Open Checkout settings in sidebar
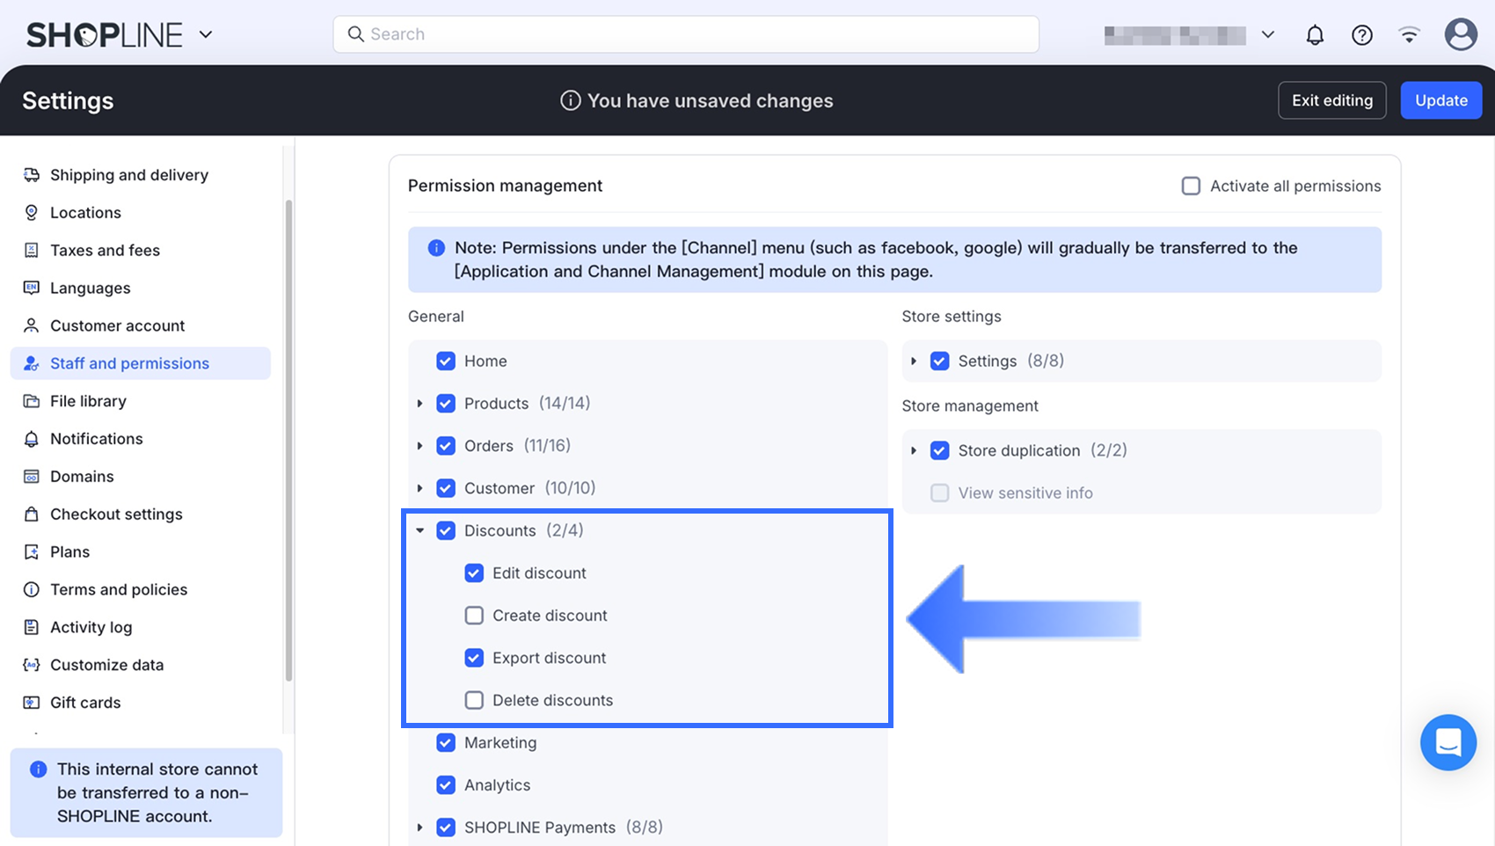1495x846 pixels. point(116,514)
